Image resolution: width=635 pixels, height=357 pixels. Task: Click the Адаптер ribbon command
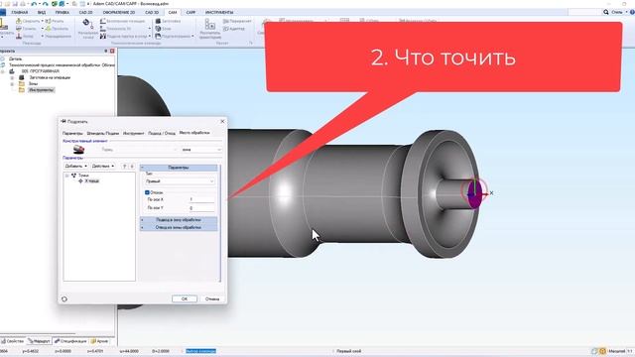[x=234, y=29]
